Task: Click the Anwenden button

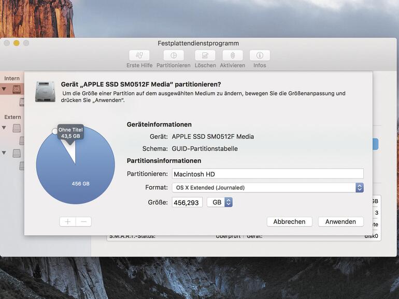Action: pos(340,221)
